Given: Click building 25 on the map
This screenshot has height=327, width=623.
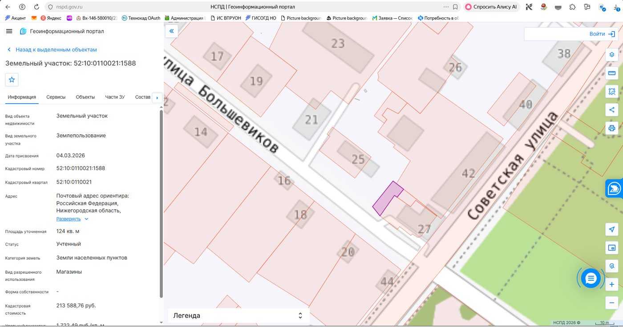Looking at the screenshot, I should coord(358,159).
